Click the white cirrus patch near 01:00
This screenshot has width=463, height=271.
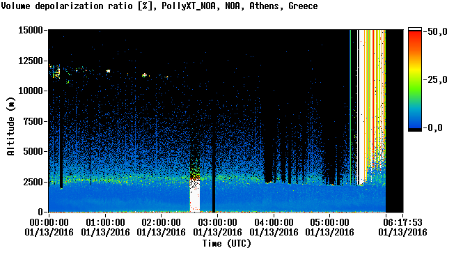click(108, 71)
